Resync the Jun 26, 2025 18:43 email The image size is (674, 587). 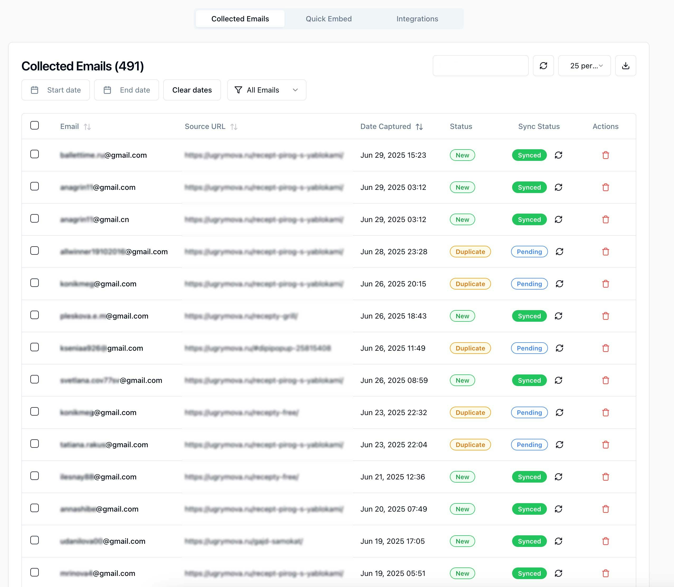[559, 316]
